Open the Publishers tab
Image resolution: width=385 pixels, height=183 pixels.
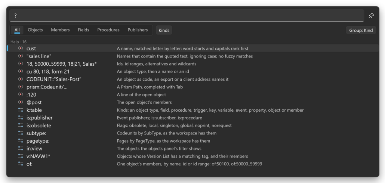138,30
